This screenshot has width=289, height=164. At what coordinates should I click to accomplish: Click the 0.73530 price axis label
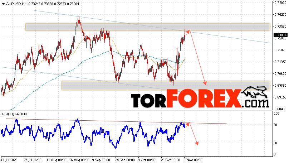pos(280,26)
